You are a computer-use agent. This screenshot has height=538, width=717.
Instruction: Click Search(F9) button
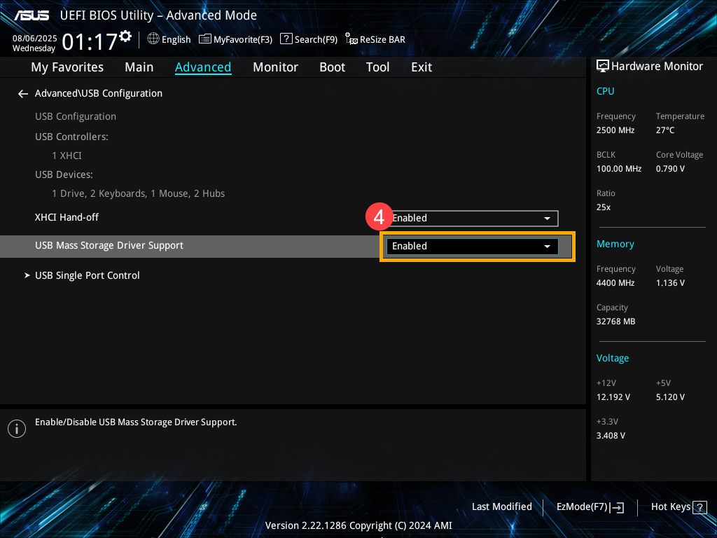click(x=309, y=39)
